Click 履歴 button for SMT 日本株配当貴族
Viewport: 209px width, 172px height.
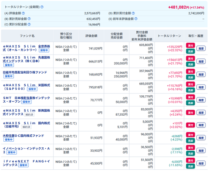tap(201, 100)
